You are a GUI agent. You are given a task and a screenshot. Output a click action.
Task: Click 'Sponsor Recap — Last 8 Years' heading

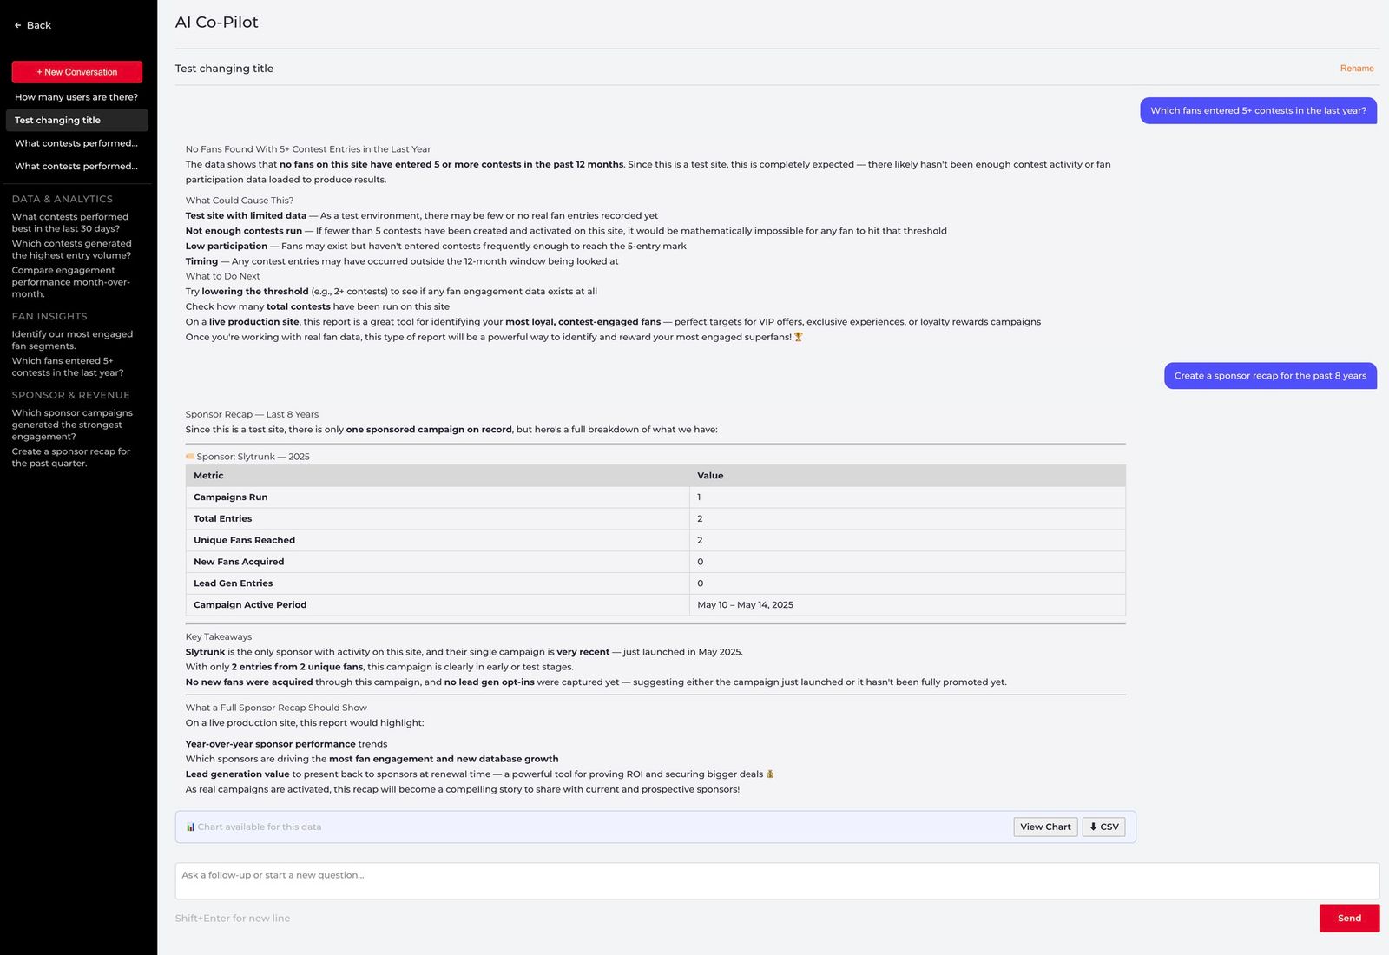click(252, 414)
